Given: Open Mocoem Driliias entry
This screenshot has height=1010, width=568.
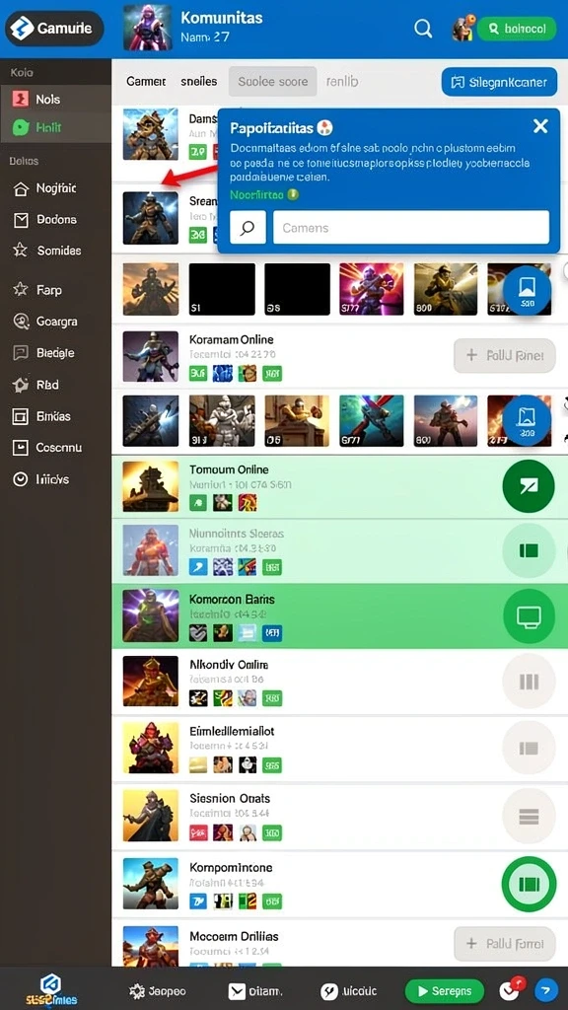Looking at the screenshot, I should pyautogui.click(x=338, y=943).
